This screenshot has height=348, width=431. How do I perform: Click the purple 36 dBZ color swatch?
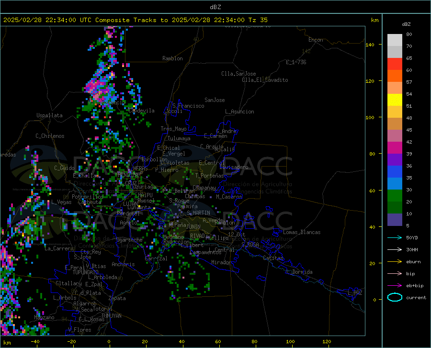pyautogui.click(x=395, y=160)
